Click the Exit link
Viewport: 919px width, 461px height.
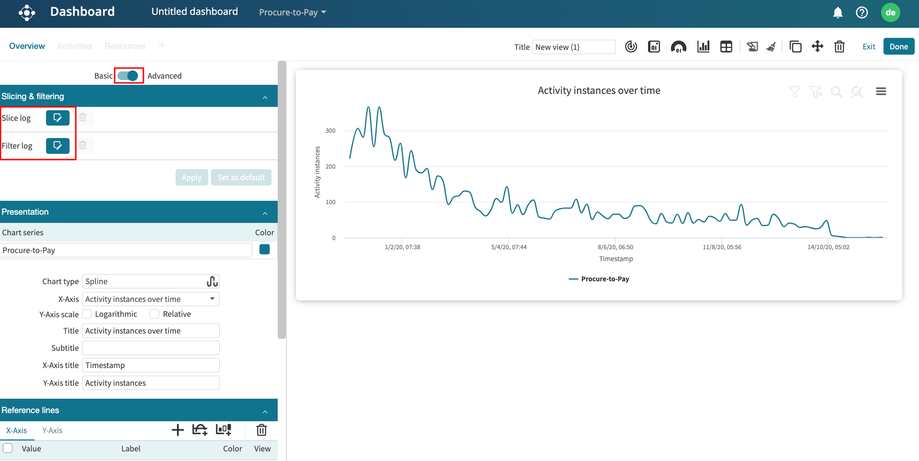[869, 46]
